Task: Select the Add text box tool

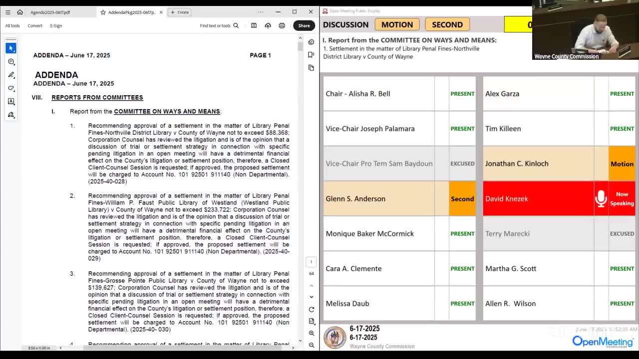Action: [11, 102]
